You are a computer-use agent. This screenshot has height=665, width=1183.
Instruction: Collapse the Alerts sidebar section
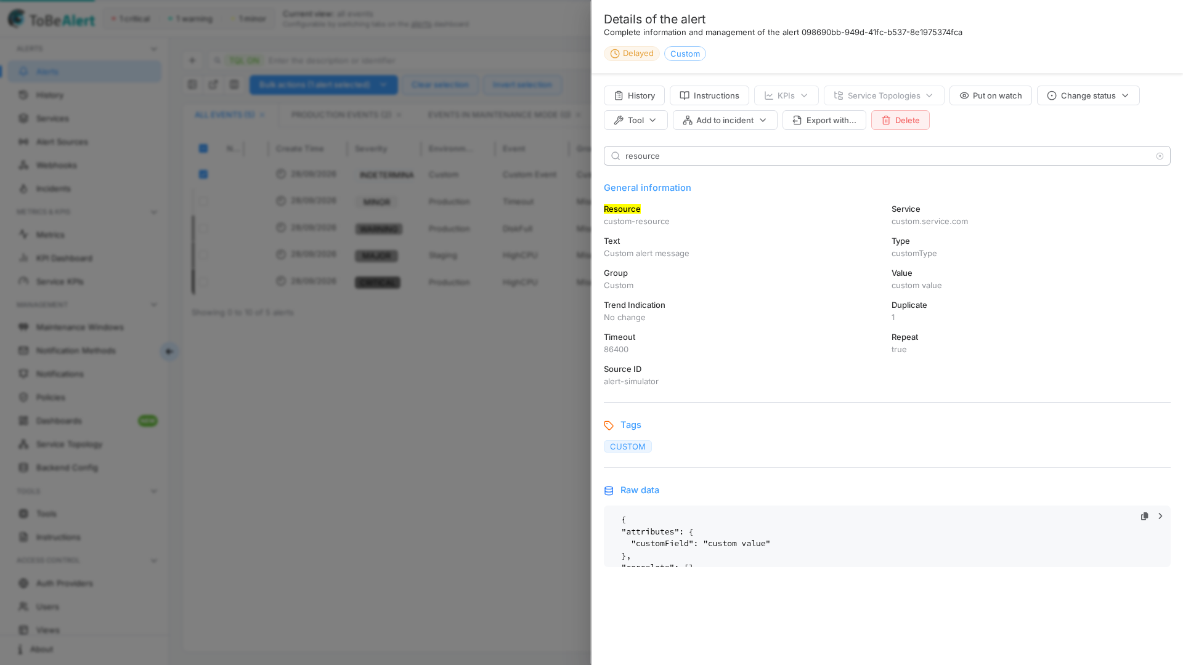point(154,49)
